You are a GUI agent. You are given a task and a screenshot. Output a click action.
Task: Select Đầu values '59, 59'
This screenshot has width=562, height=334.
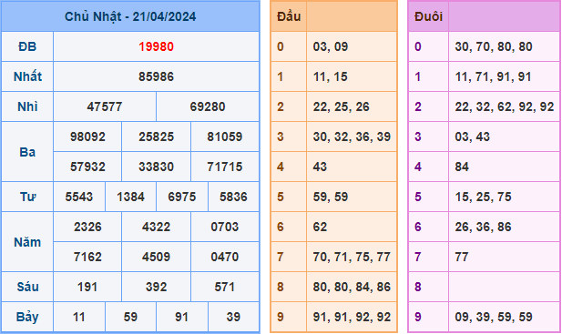click(331, 197)
